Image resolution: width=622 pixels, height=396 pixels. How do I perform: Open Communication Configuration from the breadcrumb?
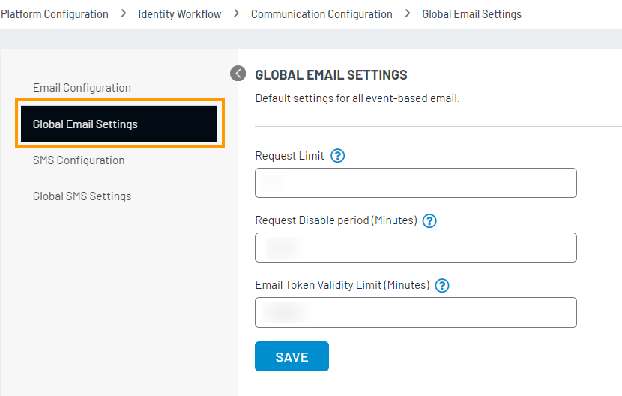pyautogui.click(x=321, y=14)
